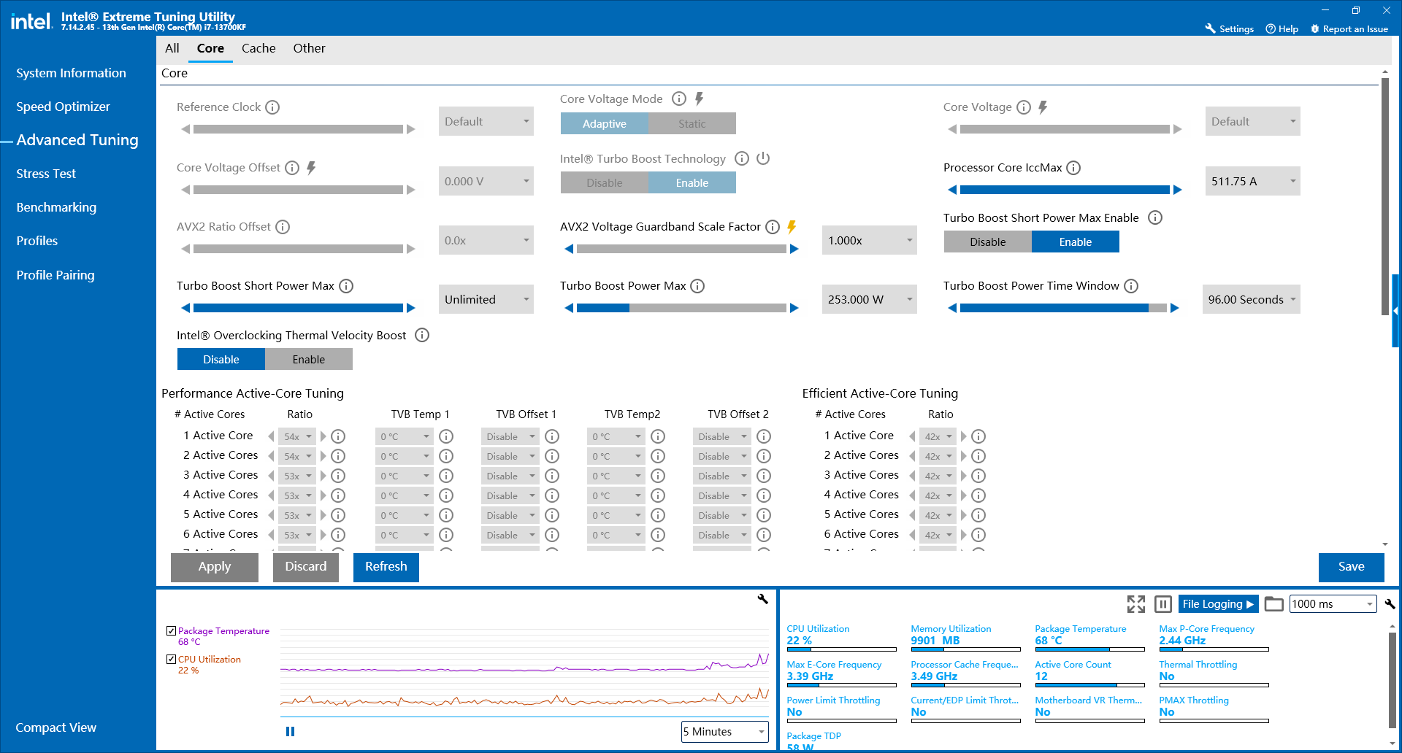Click the AVX2 Voltage Guardband Scale Factor slider
The width and height of the screenshot is (1402, 753).
[x=681, y=249]
